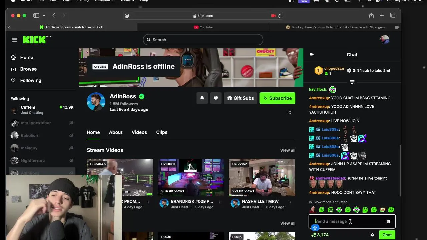Open the 00:16 clip thumbnail
The height and width of the screenshot is (240, 427).
coord(262,236)
